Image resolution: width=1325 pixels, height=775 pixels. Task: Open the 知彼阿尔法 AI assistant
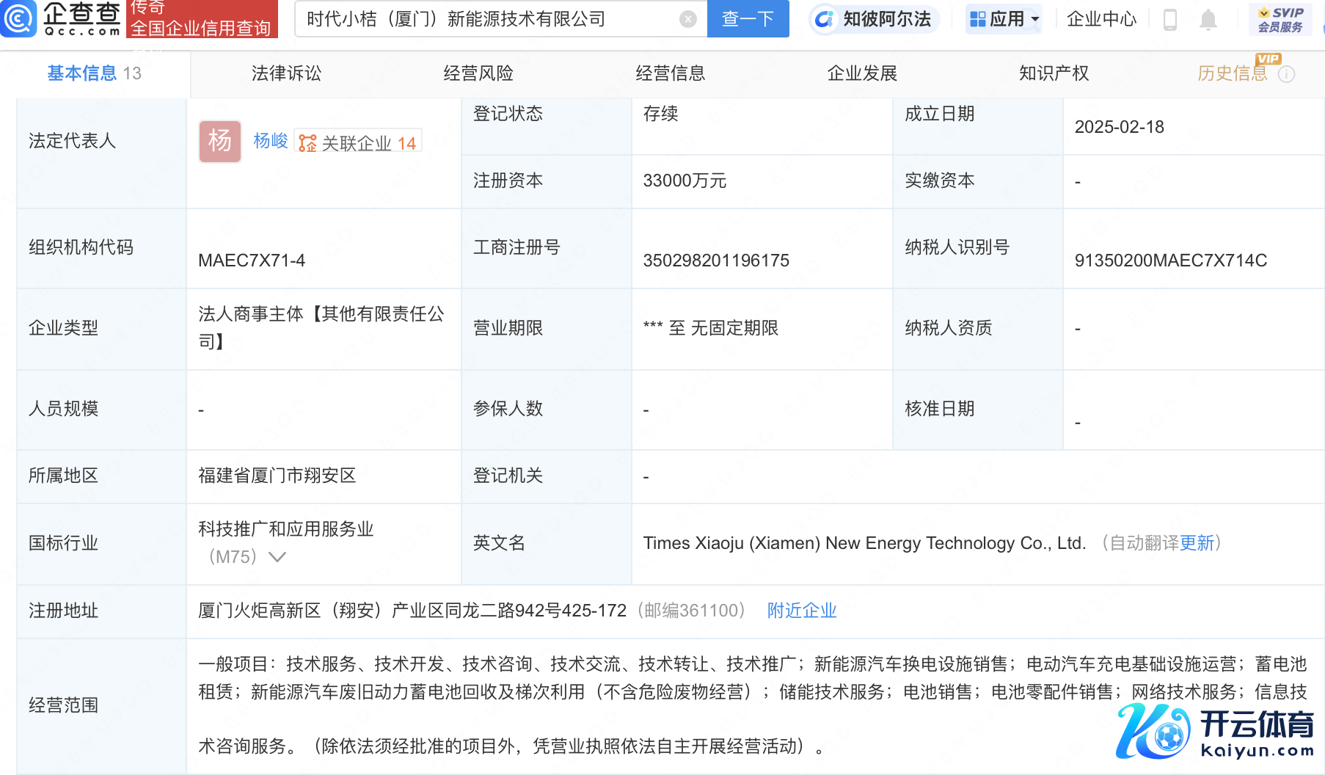click(873, 19)
